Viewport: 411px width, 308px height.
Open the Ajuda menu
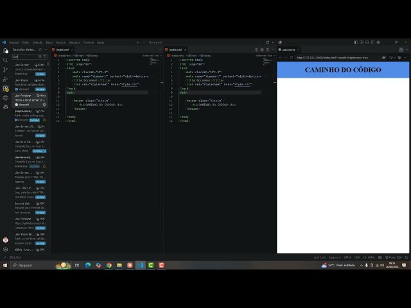(x=100, y=42)
